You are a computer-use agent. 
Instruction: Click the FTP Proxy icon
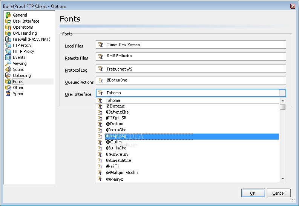(x=8, y=45)
